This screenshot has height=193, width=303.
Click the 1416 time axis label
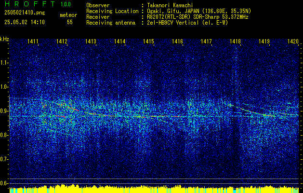[x=177, y=41]
